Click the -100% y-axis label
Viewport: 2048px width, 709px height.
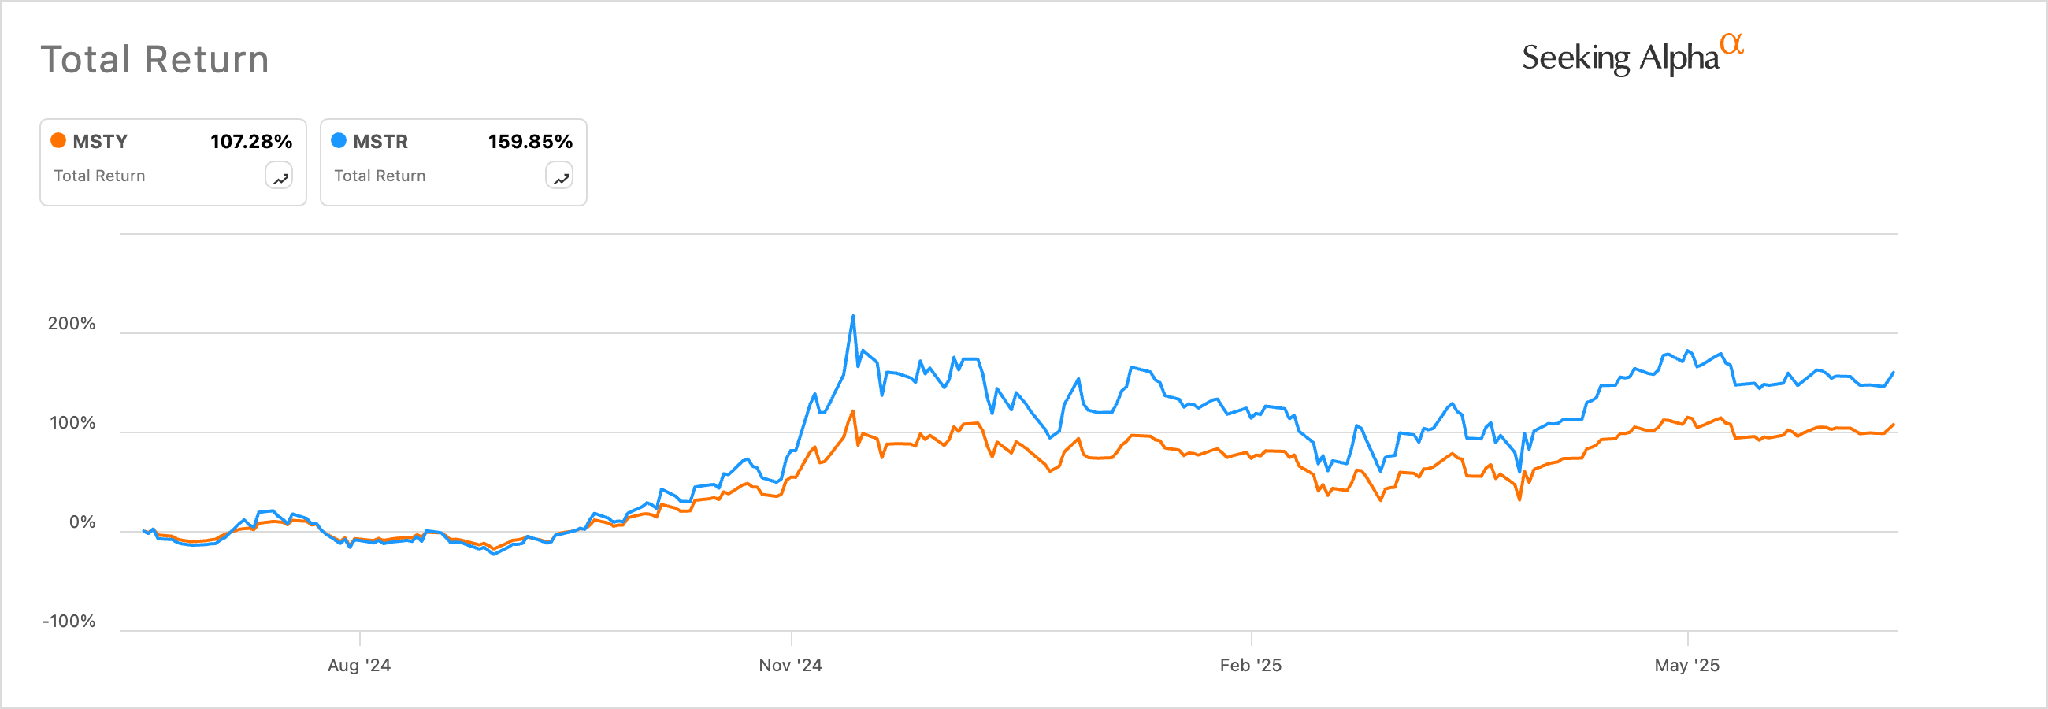tap(69, 622)
